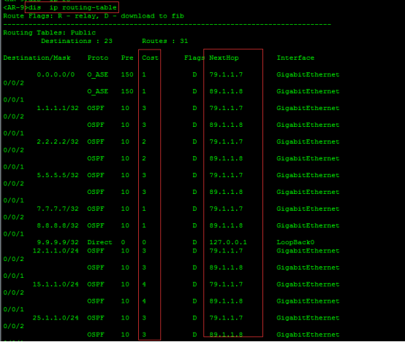The image size is (405, 342).
Task: Click cost 1 in the 7.7.7.7/32 row
Action: (x=144, y=209)
